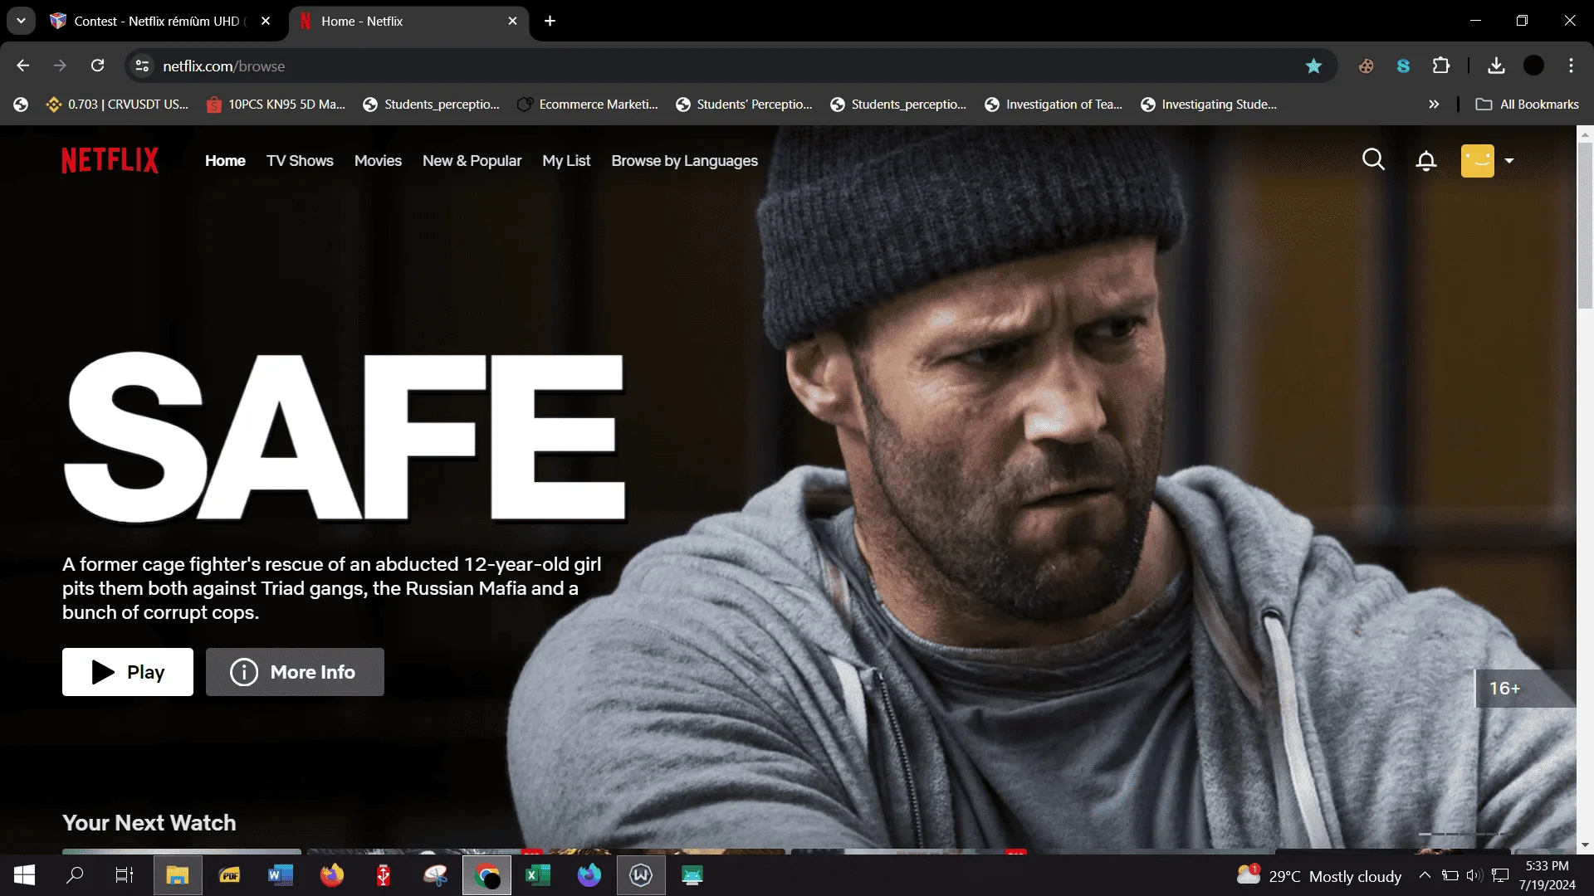
Task: Click the yellow profile avatar
Action: pyautogui.click(x=1477, y=161)
